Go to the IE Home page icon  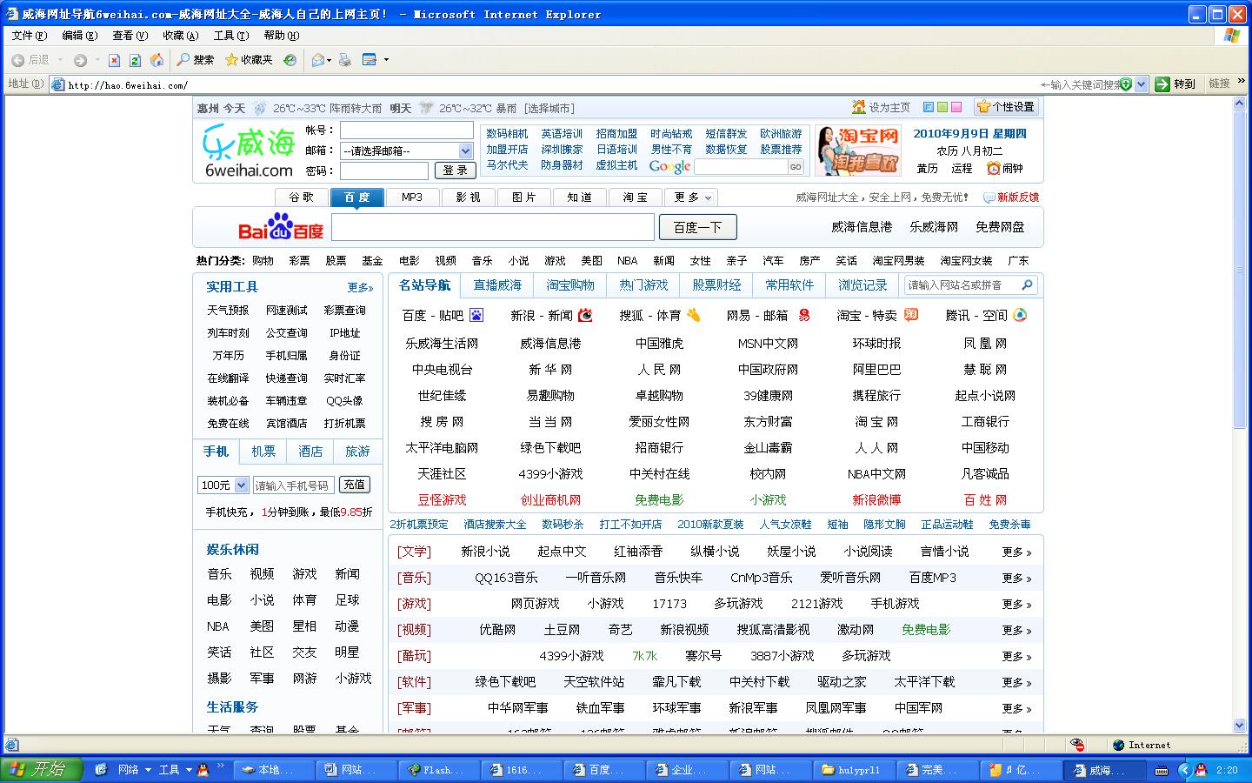coord(156,60)
